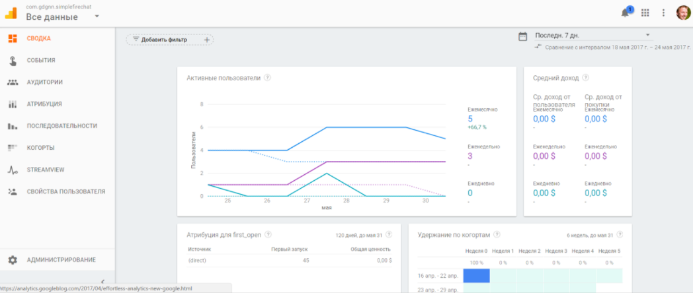This screenshot has width=693, height=293.
Task: Click the three-dot more options menu
Action: pyautogui.click(x=663, y=13)
